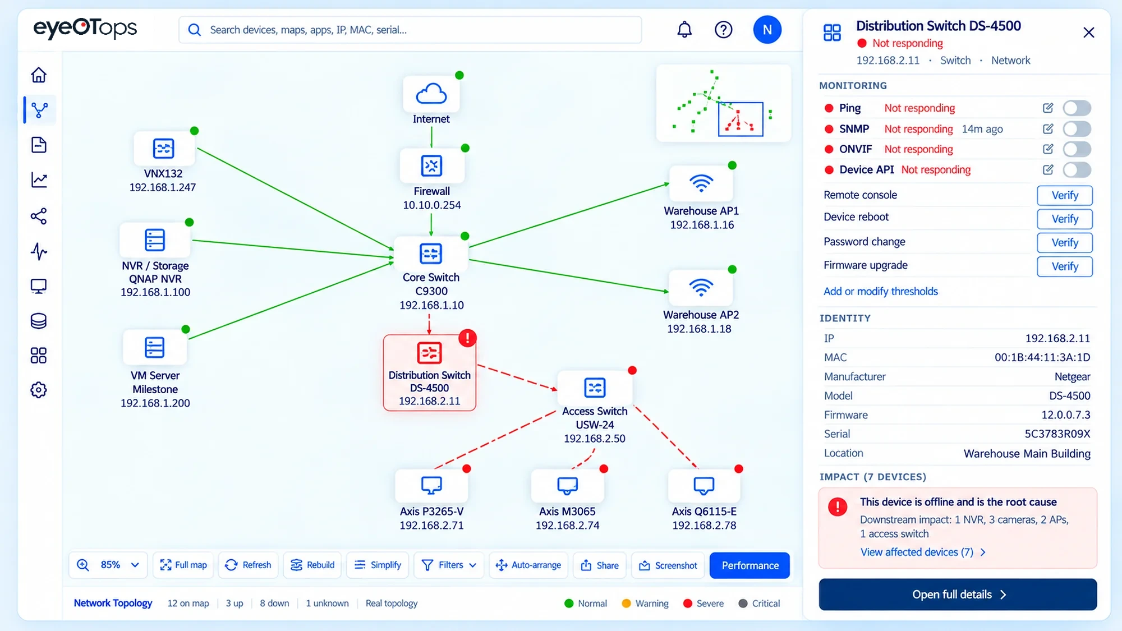1122x631 pixels.
Task: Open Add or modify thresholds link
Action: click(880, 291)
